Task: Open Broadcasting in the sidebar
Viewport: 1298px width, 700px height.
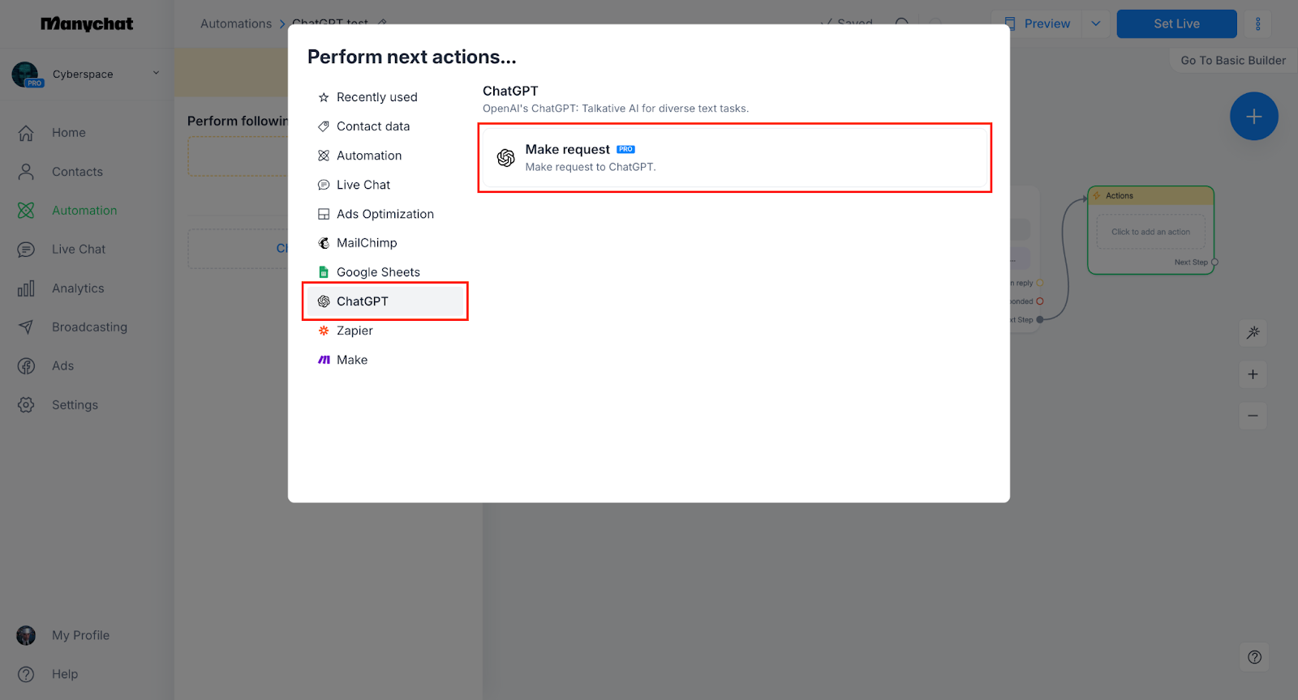Action: pyautogui.click(x=89, y=327)
